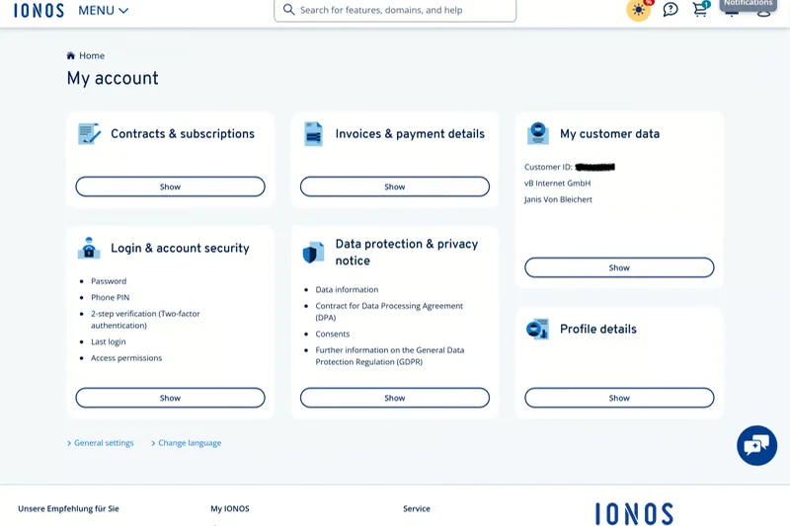Click the 'Customer ID:' label

[548, 167]
